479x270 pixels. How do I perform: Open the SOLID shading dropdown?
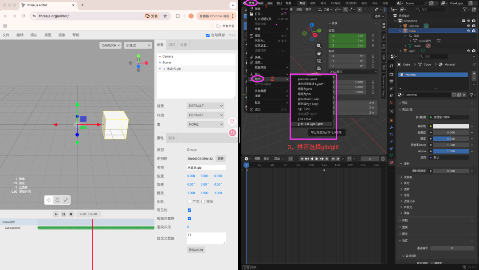pos(138,45)
